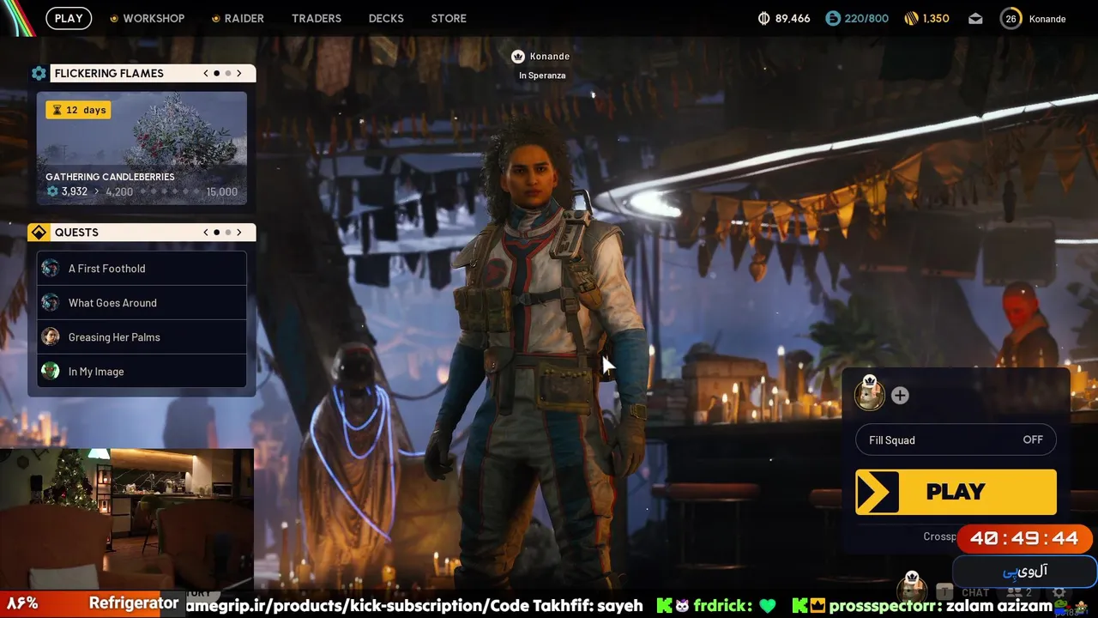The width and height of the screenshot is (1098, 618).
Task: Click trader portrait for What Goes Around
Action: [x=51, y=302]
